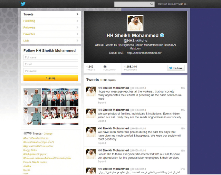Open the Sign in dropdown
The image size is (221, 175).
(x=183, y=4)
